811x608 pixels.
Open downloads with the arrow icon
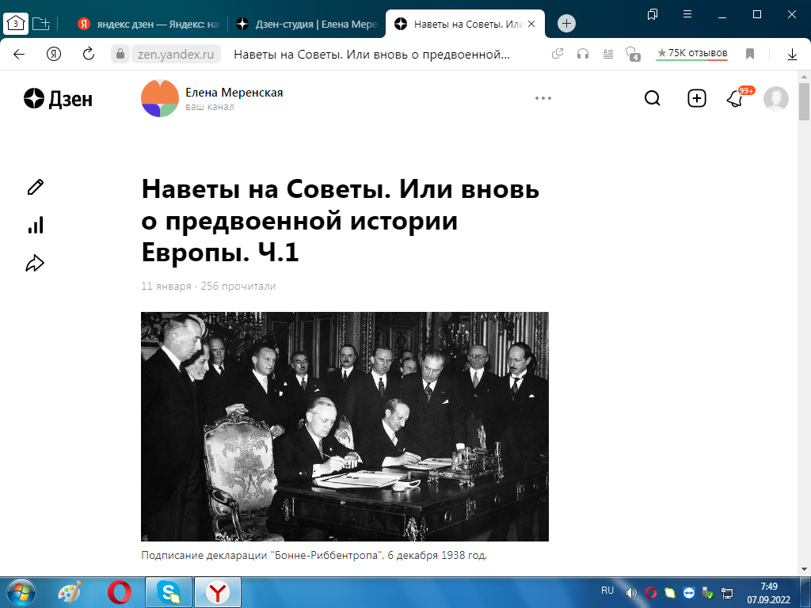coord(793,55)
